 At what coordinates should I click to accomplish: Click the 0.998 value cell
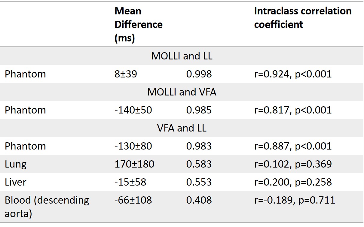pyautogui.click(x=199, y=74)
